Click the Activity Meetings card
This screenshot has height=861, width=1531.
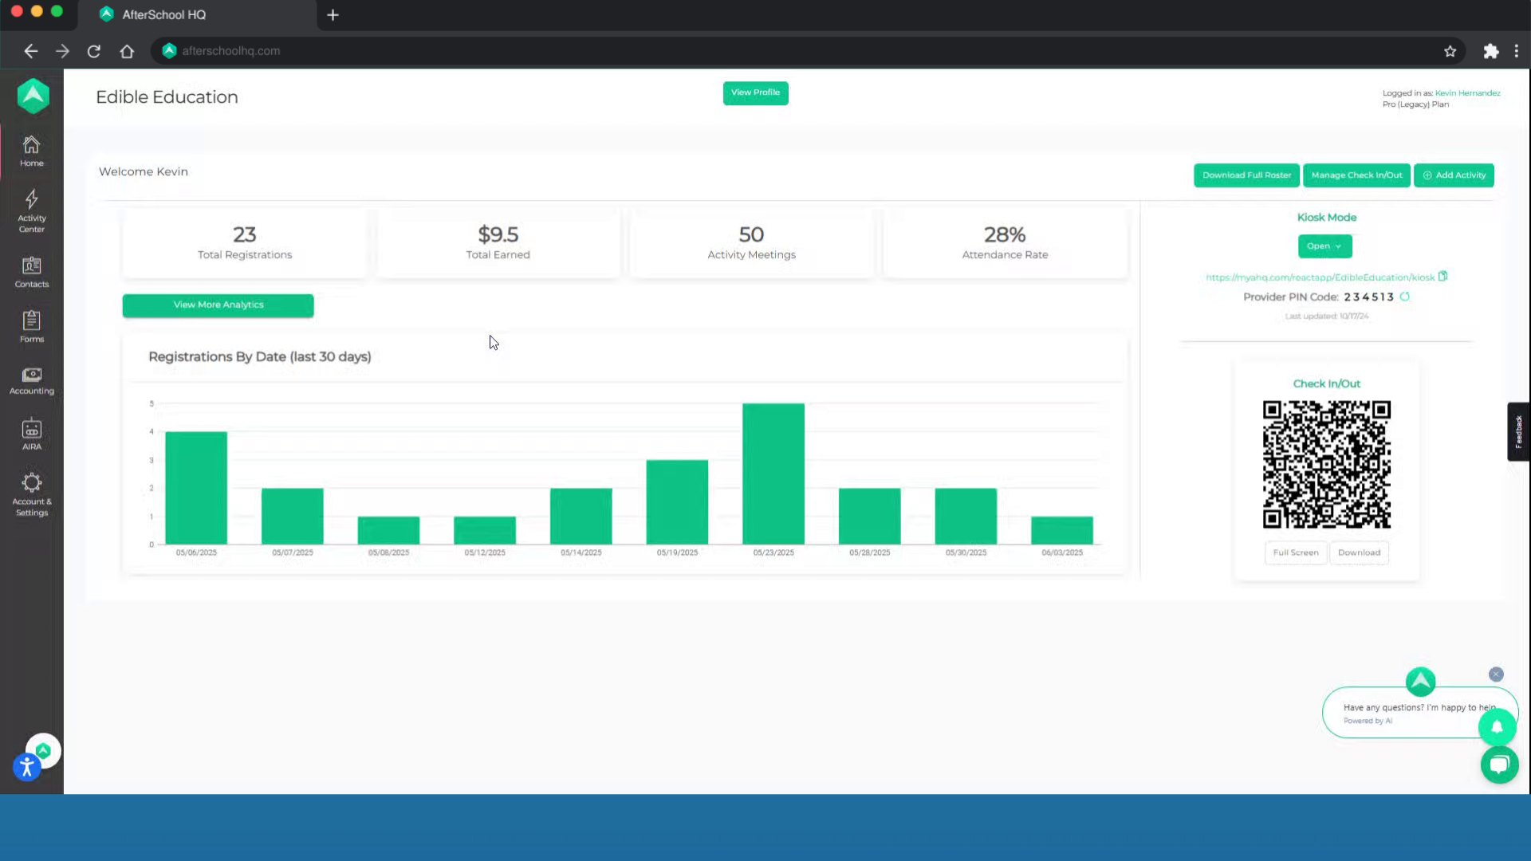(751, 243)
